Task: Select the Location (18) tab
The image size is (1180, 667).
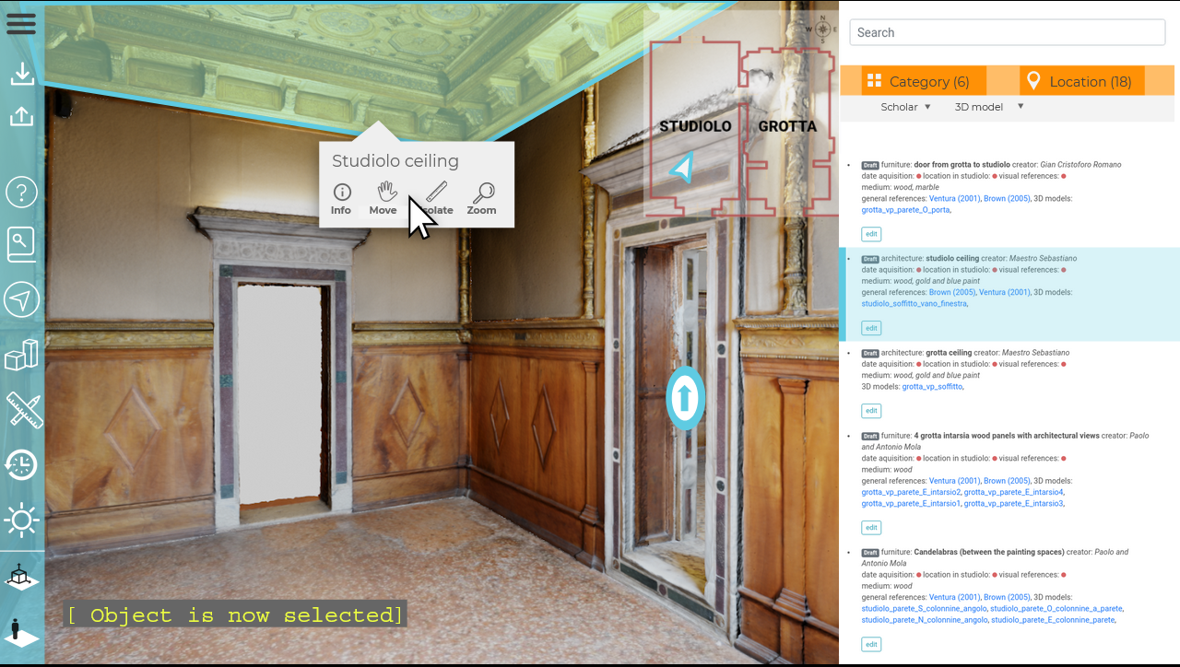Action: click(1081, 81)
